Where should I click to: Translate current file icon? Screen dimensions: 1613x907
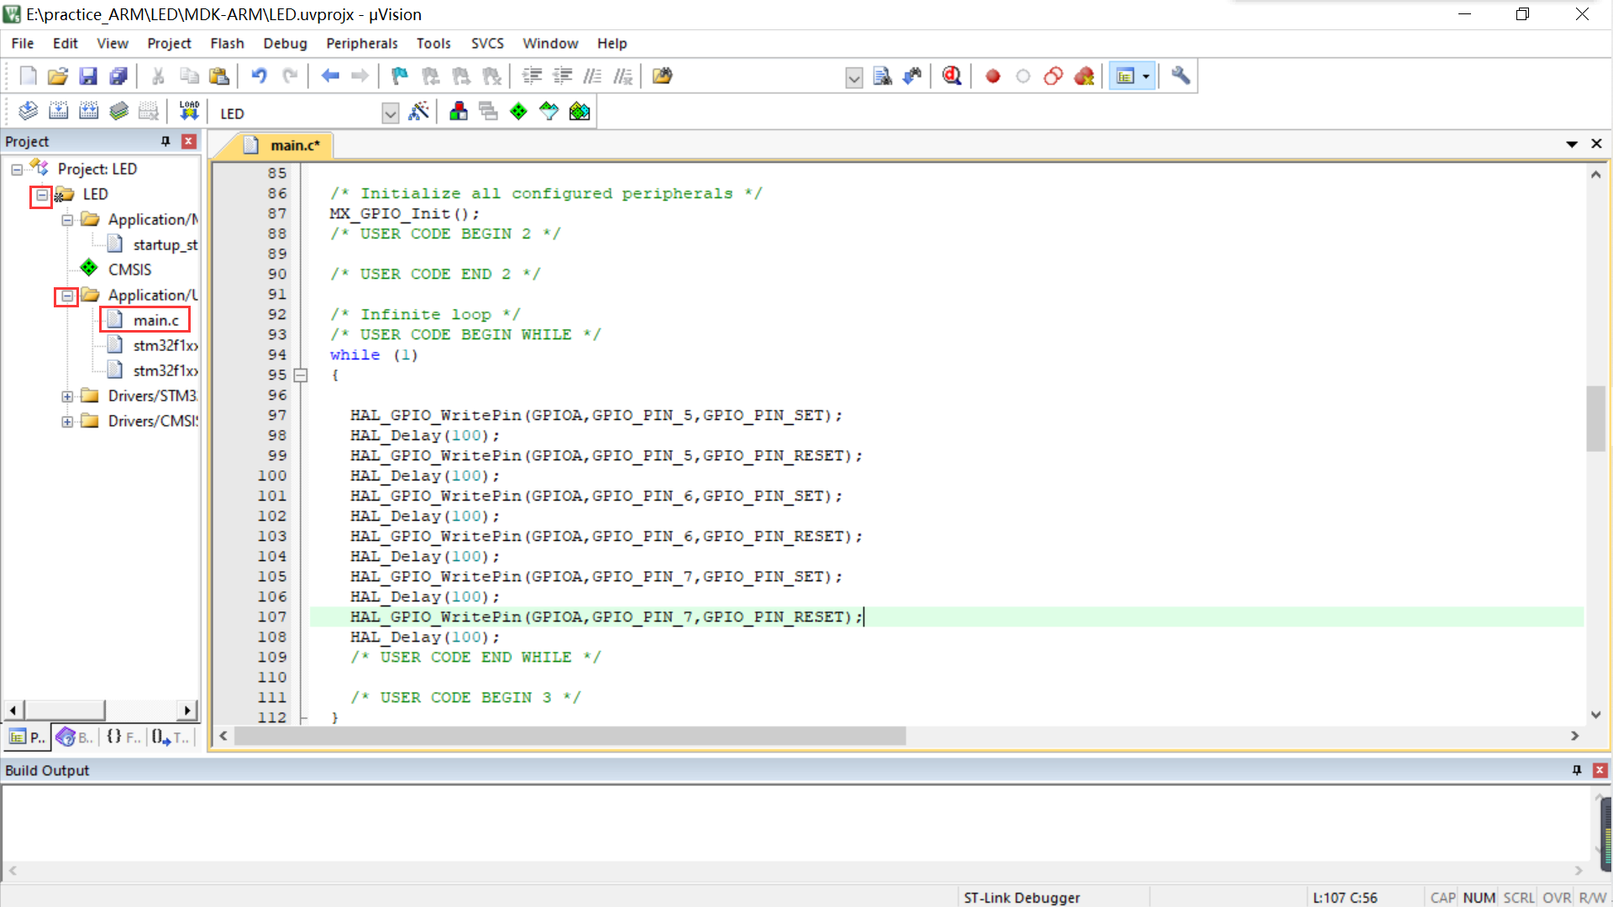pyautogui.click(x=28, y=112)
